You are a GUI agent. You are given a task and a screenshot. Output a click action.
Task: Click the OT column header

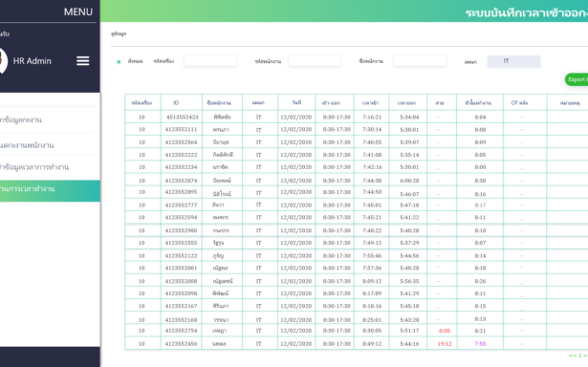pos(519,102)
